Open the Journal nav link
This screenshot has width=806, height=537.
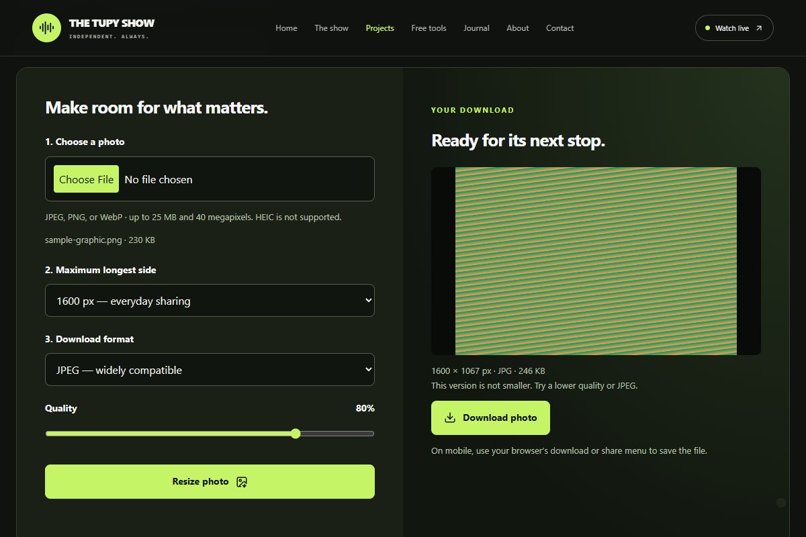(476, 28)
